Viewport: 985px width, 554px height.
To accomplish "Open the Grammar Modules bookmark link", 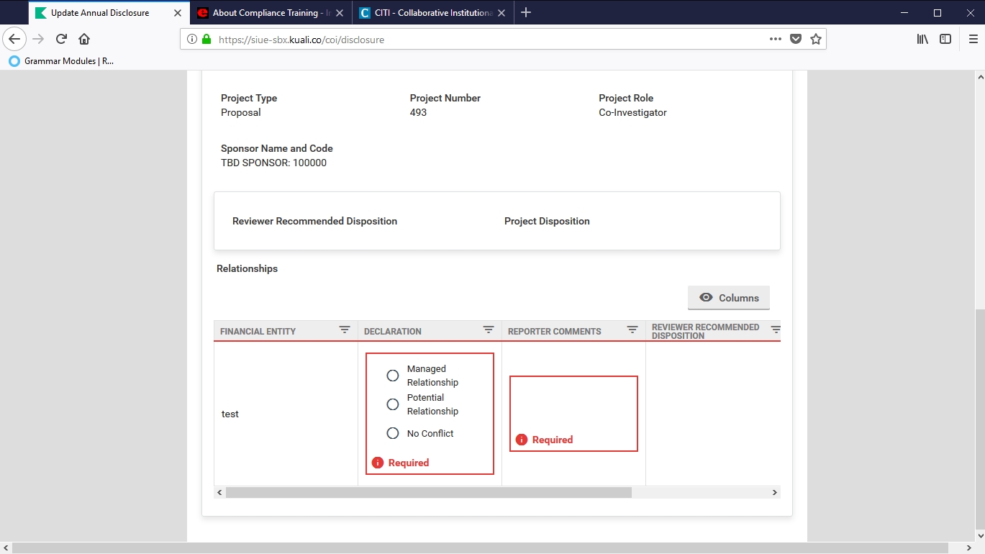I will [62, 61].
